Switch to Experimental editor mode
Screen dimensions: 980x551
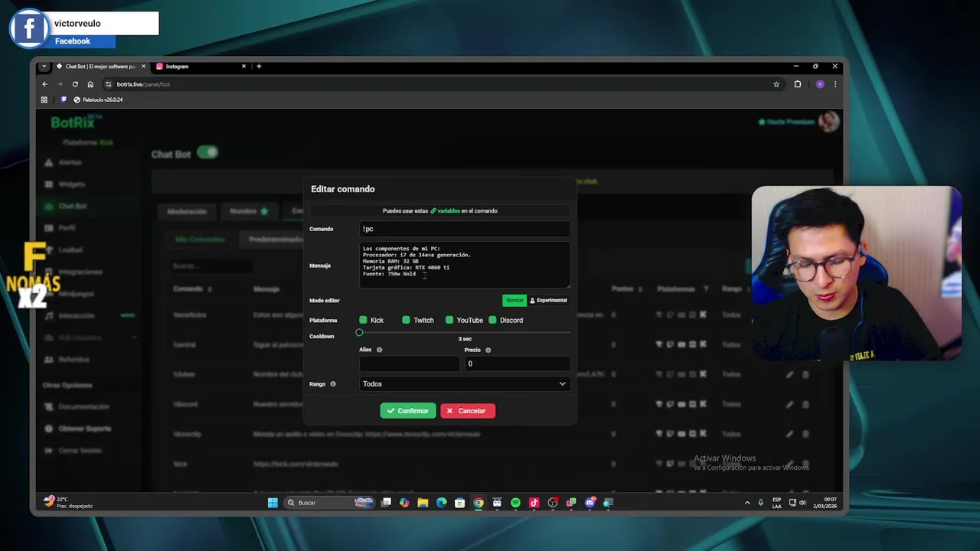548,300
